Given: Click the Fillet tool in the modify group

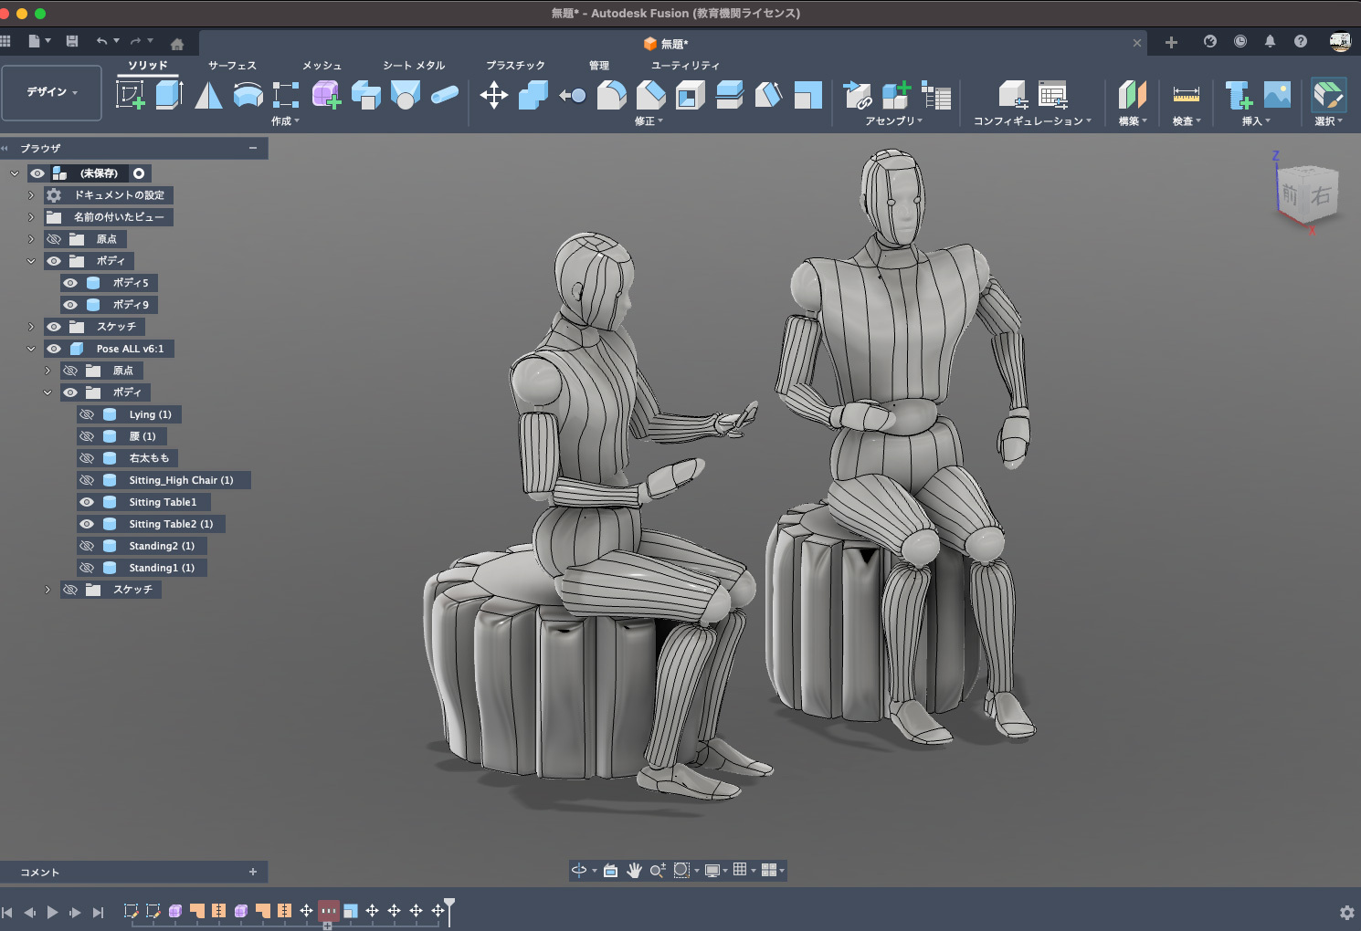Looking at the screenshot, I should click(611, 95).
